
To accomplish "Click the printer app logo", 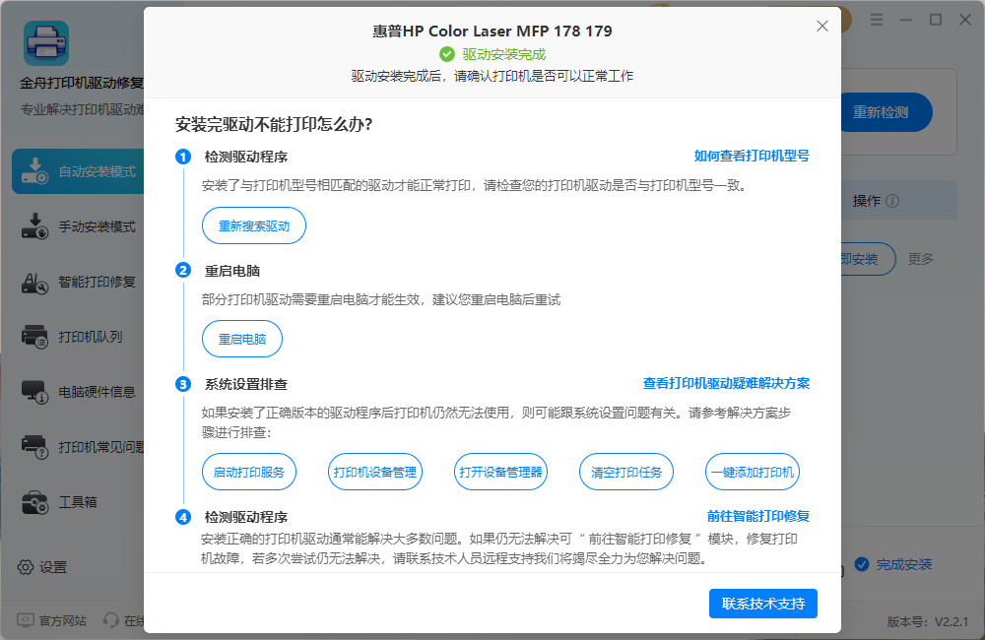I will pos(46,43).
